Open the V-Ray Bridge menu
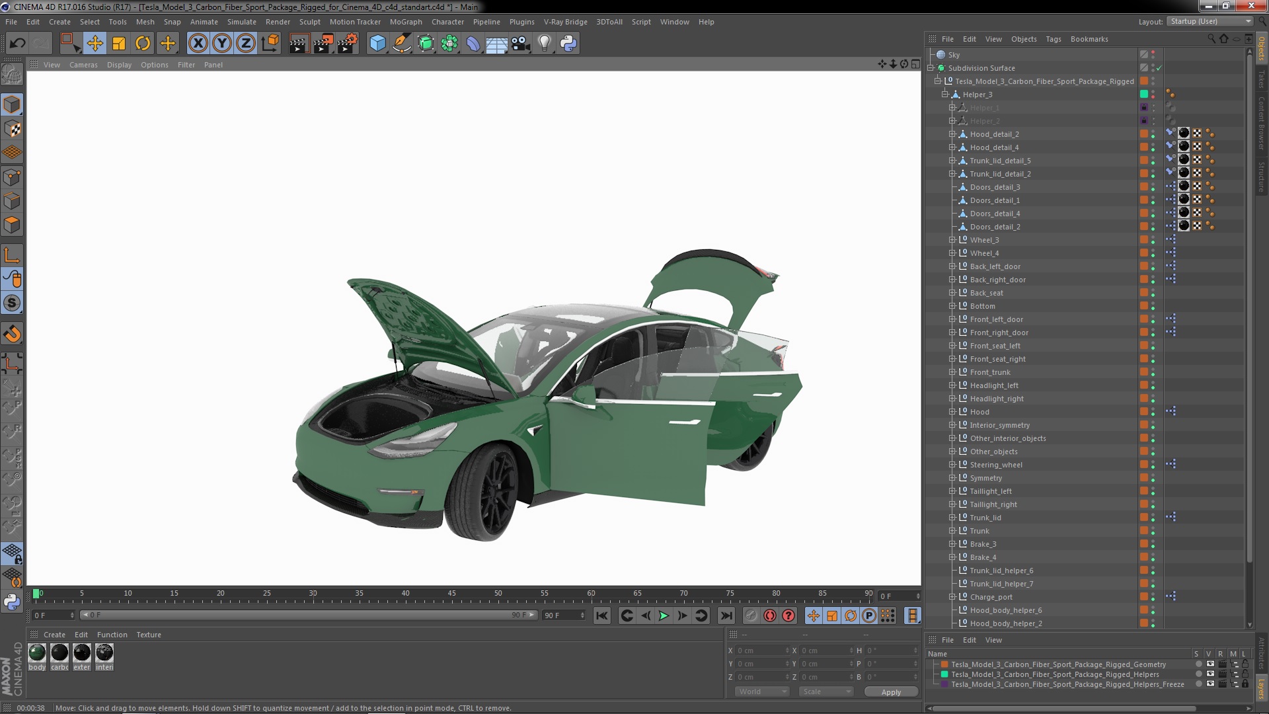Image resolution: width=1269 pixels, height=714 pixels. [x=565, y=22]
